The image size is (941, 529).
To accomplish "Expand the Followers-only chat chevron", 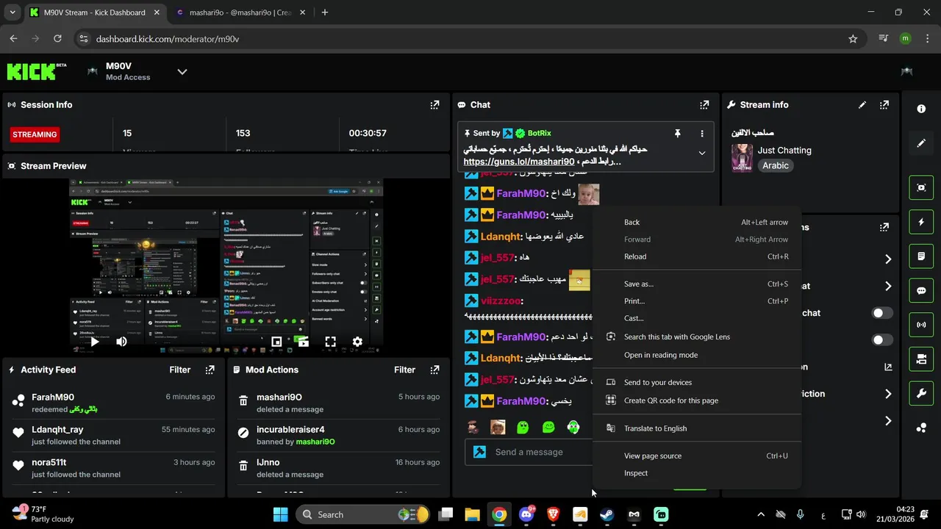I will (888, 286).
